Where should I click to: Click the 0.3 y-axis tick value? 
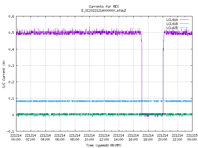click(11, 66)
